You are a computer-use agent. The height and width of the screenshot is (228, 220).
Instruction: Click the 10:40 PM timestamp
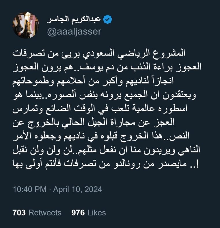pyautogui.click(x=30, y=189)
